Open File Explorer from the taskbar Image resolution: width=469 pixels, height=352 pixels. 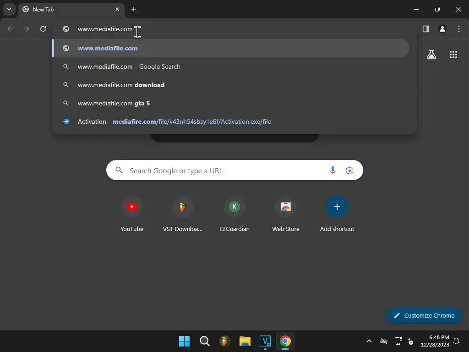[245, 341]
